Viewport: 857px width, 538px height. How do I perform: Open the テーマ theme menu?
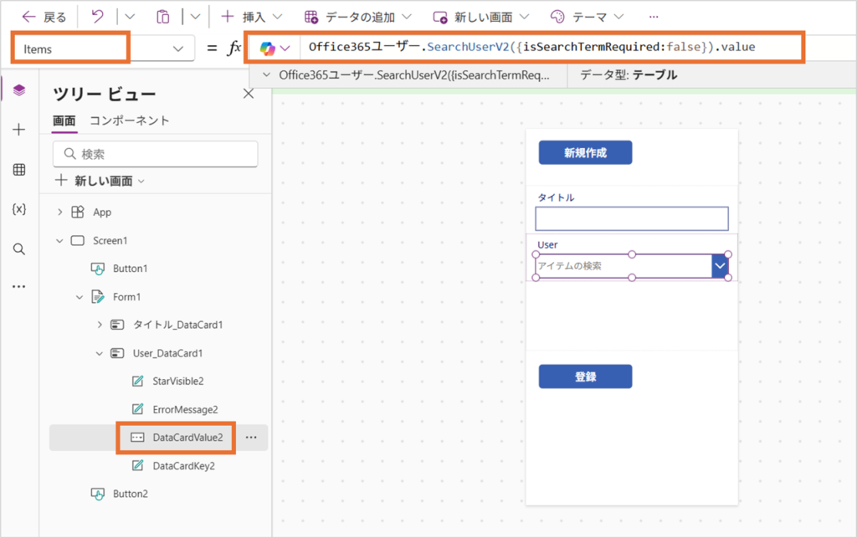pos(587,17)
